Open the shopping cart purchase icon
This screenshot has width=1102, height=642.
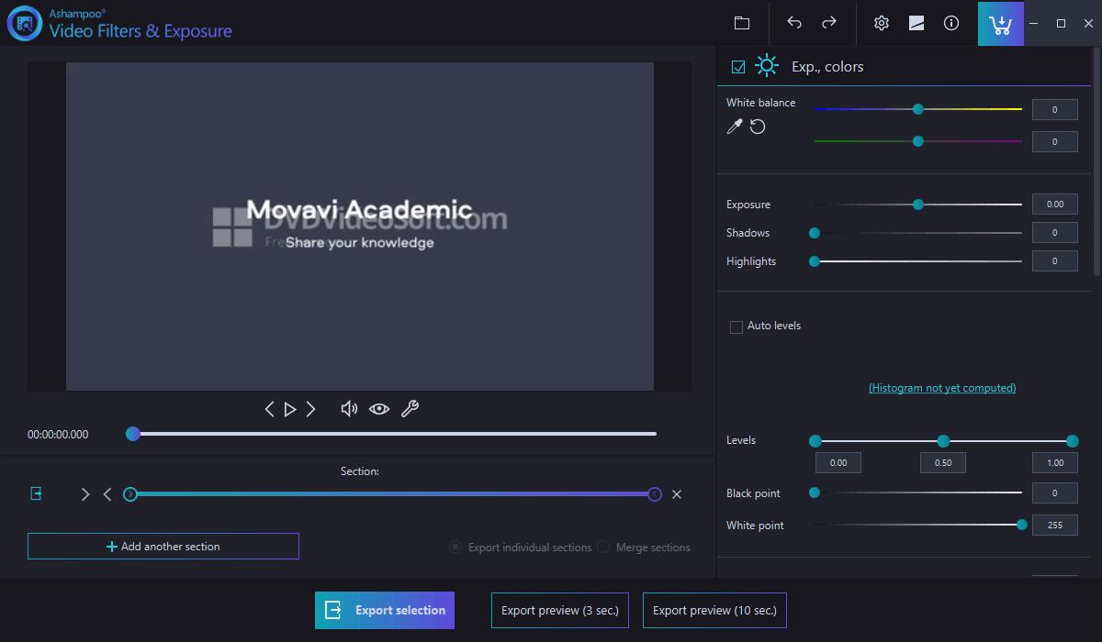[1000, 23]
